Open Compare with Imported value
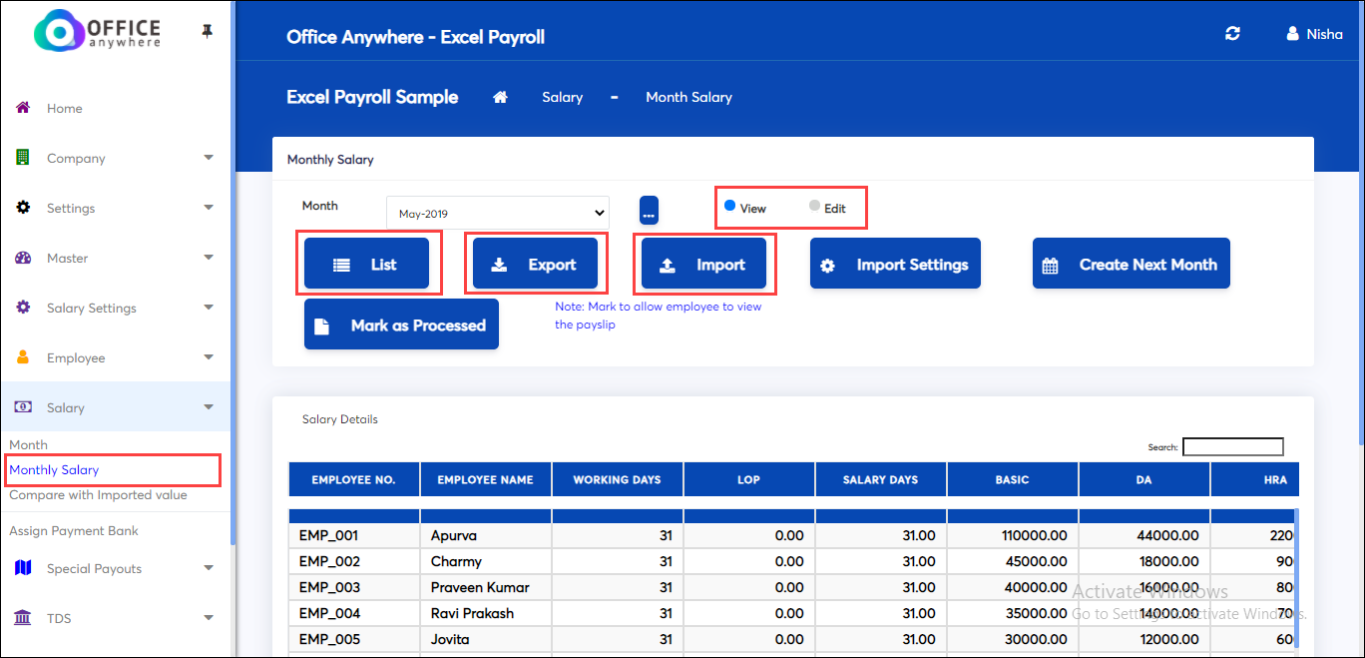This screenshot has height=658, width=1365. pyautogui.click(x=98, y=494)
